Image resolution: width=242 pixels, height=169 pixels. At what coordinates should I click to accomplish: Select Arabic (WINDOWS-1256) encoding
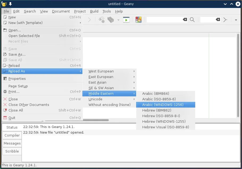click(x=166, y=105)
